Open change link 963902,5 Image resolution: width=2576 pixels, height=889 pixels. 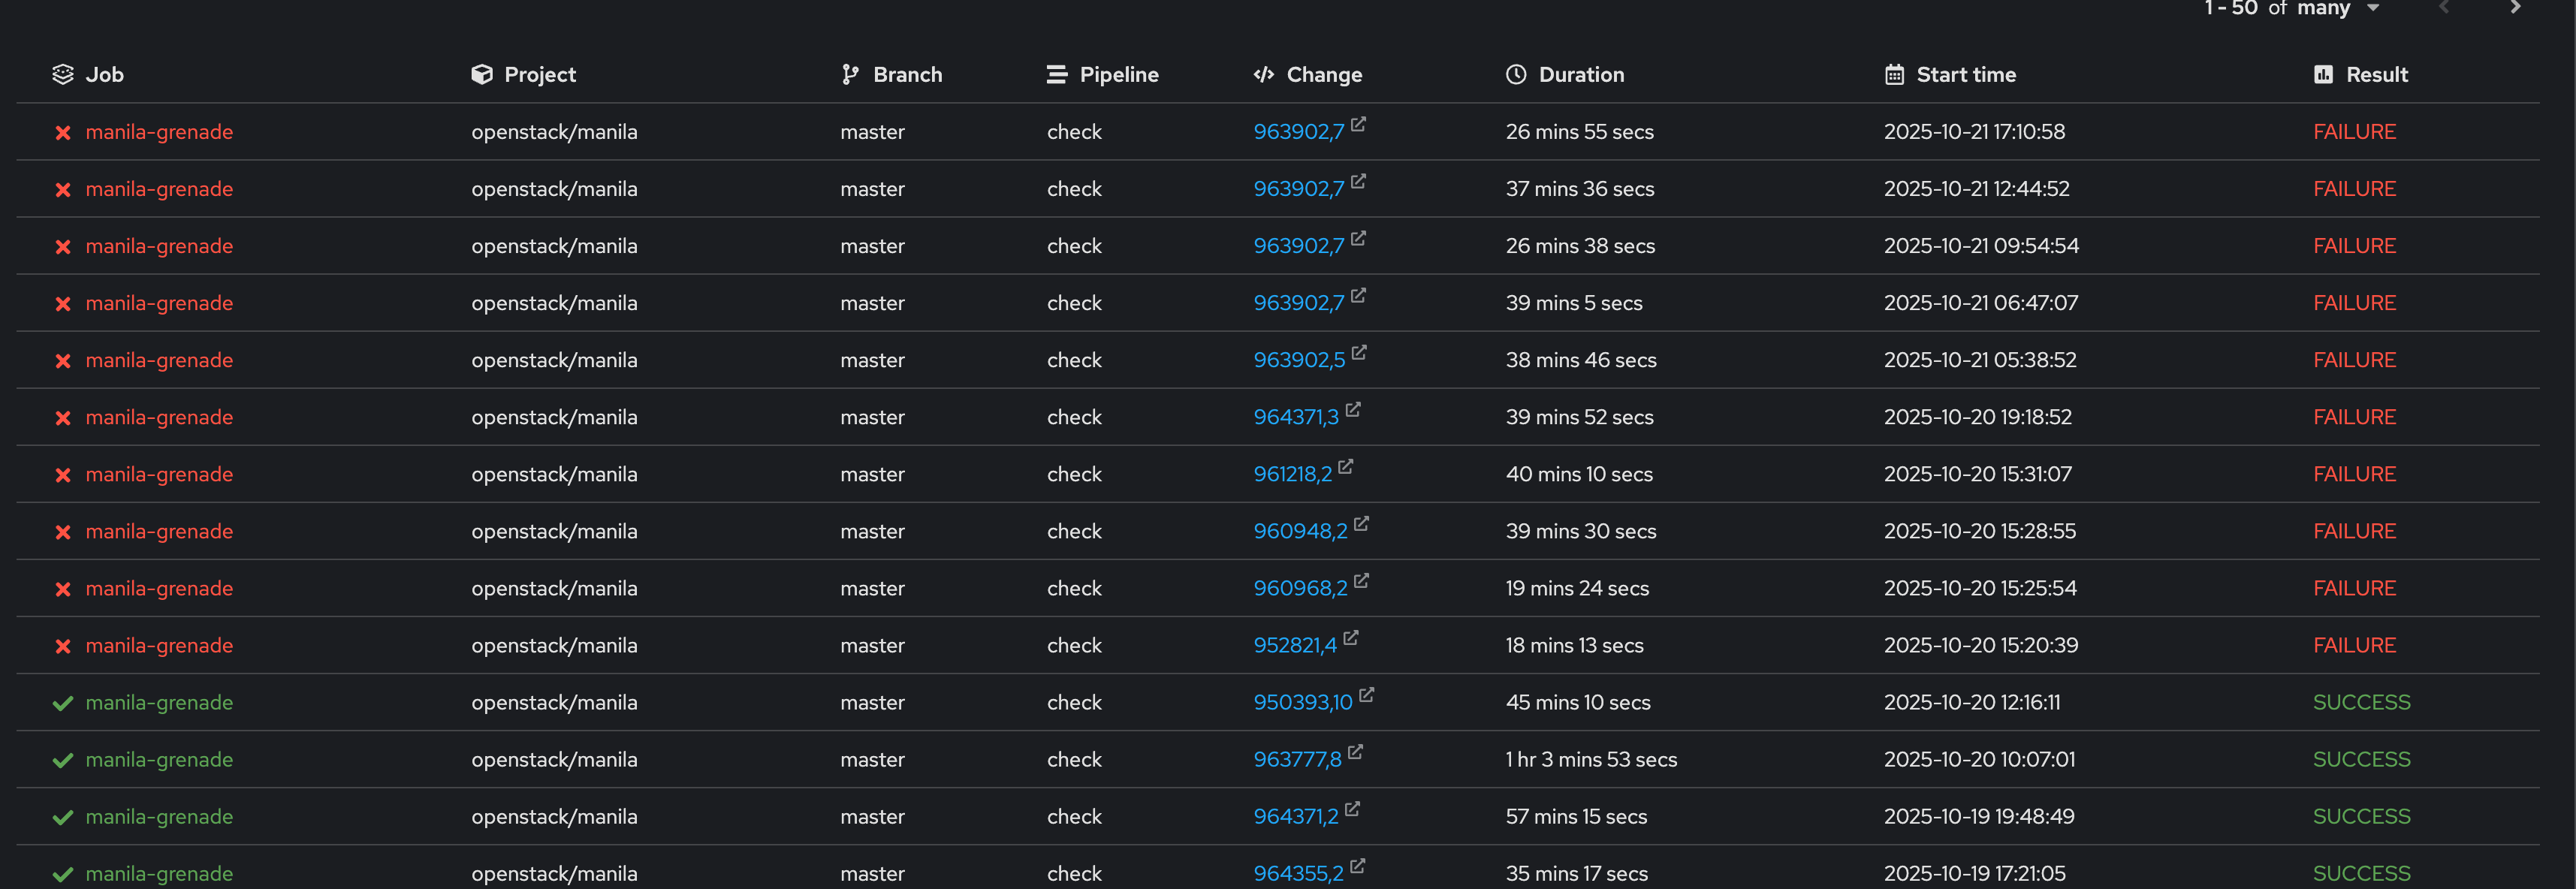pyautogui.click(x=1299, y=360)
